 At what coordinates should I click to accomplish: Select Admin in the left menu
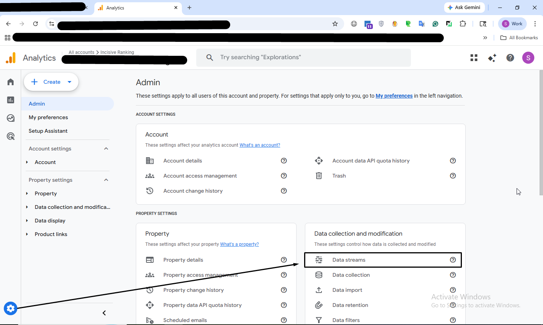click(x=68, y=104)
